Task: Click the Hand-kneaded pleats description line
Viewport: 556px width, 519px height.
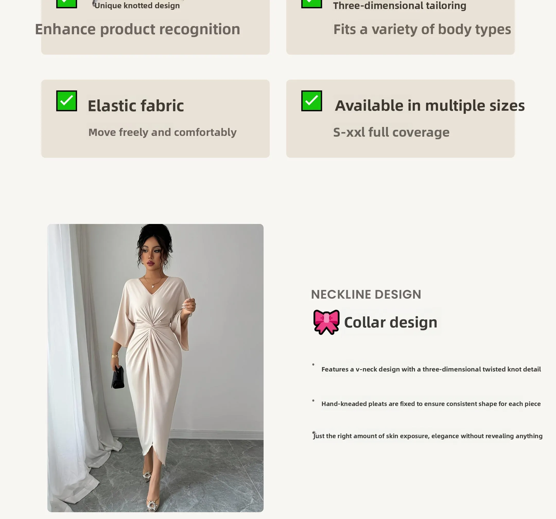Action: click(x=431, y=404)
